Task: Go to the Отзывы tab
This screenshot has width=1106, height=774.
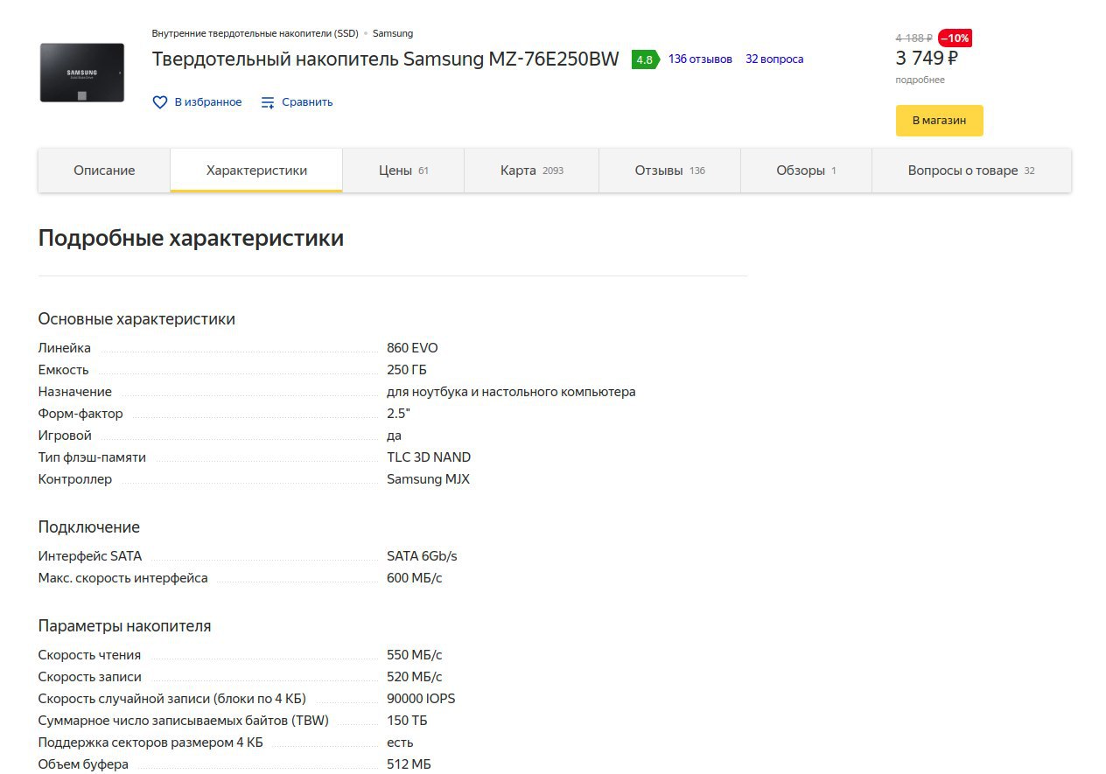Action: click(x=670, y=171)
